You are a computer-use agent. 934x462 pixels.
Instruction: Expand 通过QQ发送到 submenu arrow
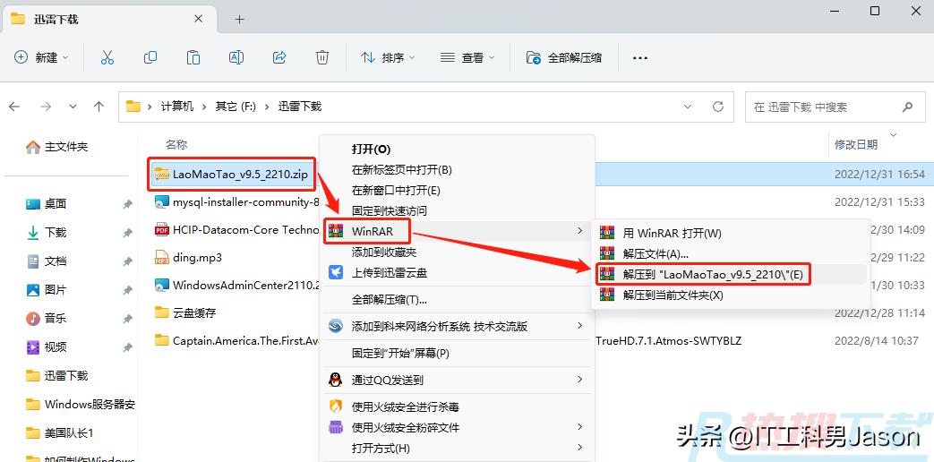point(579,380)
